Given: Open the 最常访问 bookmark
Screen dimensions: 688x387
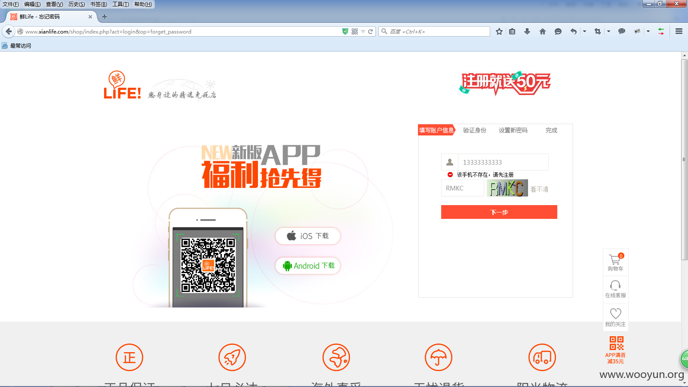Looking at the screenshot, I should (x=16, y=46).
